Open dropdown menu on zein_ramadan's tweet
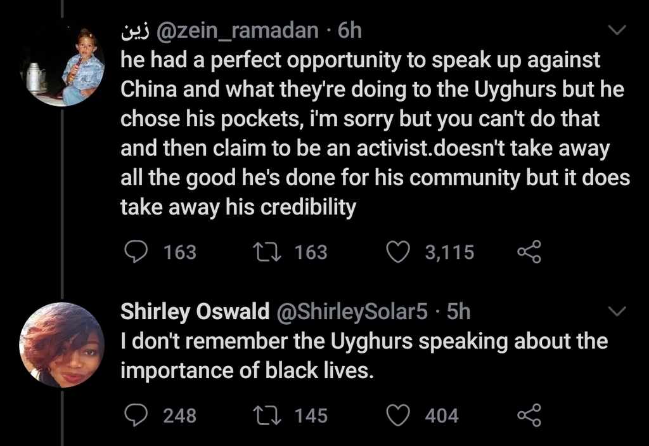The height and width of the screenshot is (446, 649). [x=616, y=30]
